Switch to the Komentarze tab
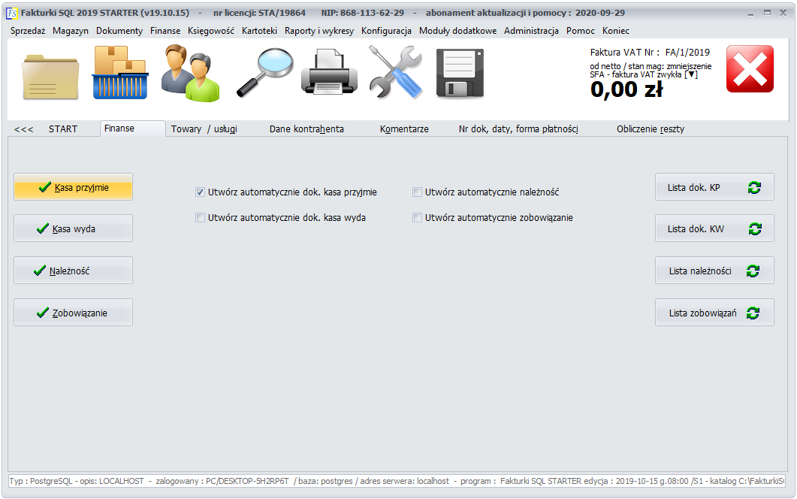The width and height of the screenshot is (797, 499). [404, 129]
